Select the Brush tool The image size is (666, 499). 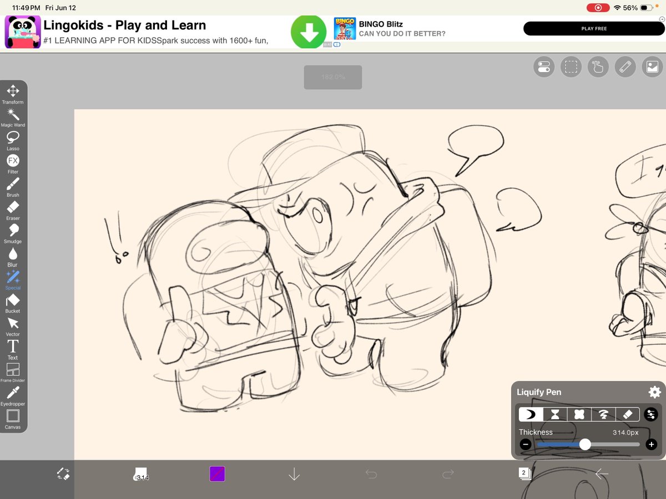click(x=13, y=187)
